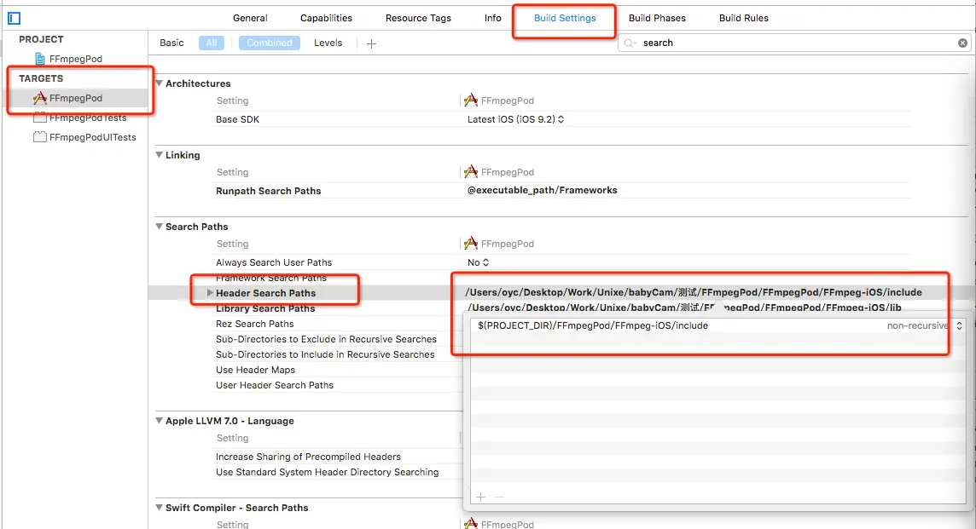Show All build settings
976x529 pixels.
(212, 43)
